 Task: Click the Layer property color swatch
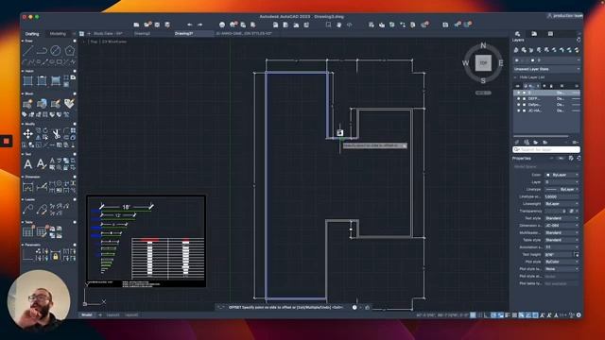532,60
